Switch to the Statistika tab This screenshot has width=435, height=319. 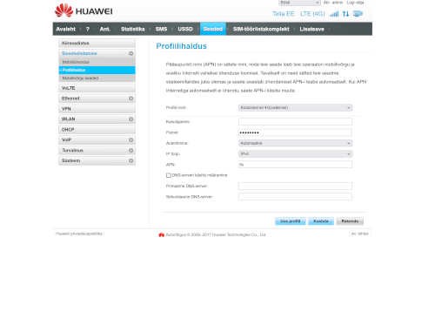(x=132, y=29)
